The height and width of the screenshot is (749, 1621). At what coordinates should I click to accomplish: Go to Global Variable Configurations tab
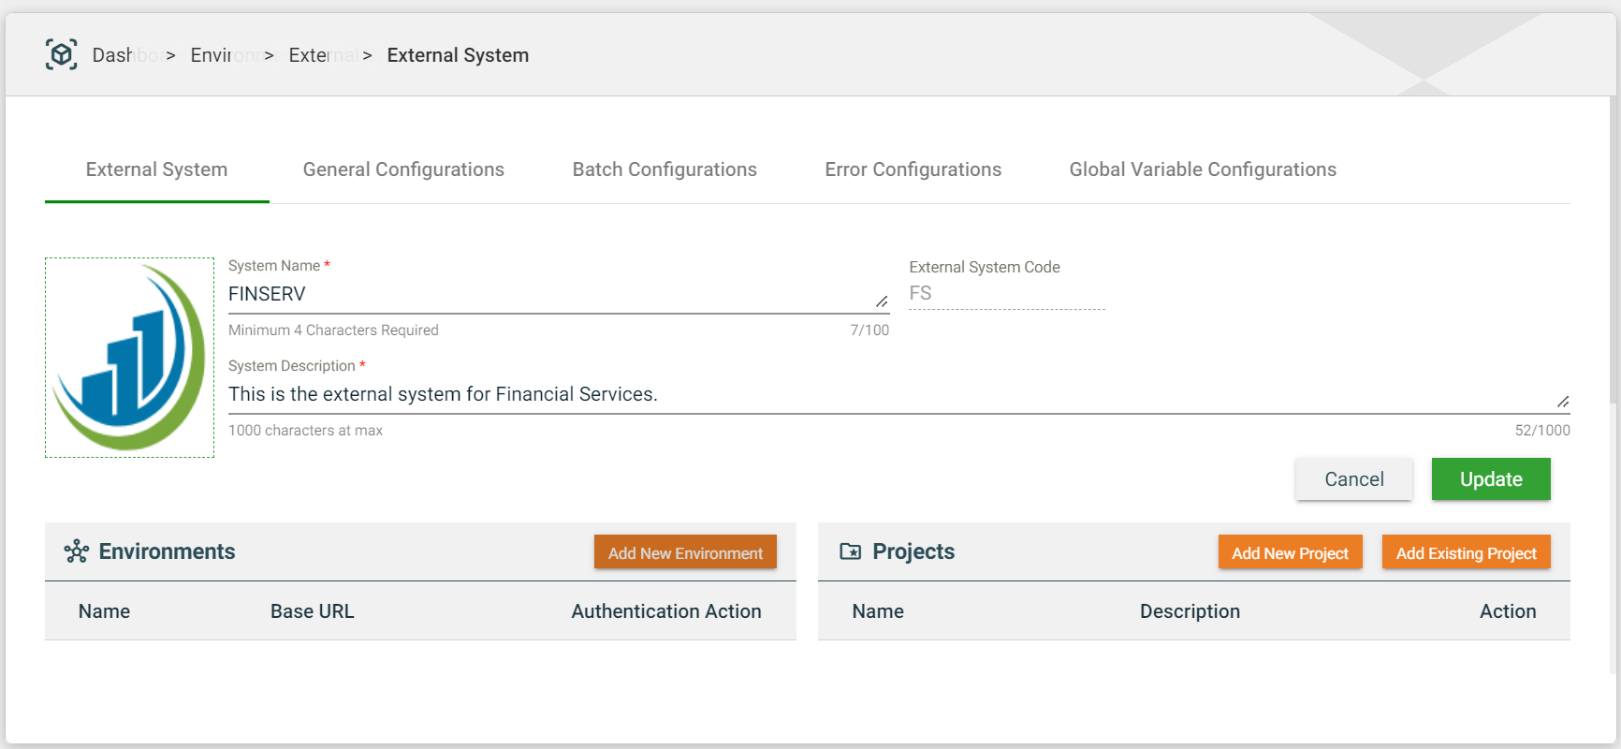[1203, 169]
